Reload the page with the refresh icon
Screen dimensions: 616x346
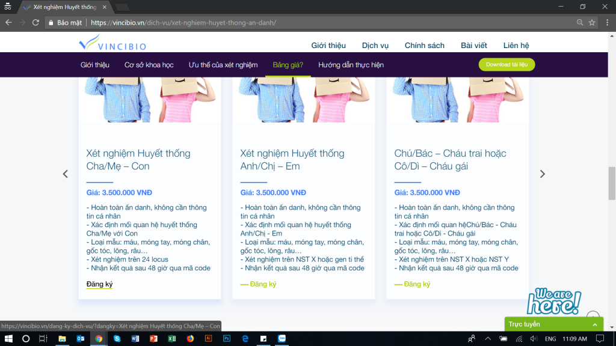35,23
